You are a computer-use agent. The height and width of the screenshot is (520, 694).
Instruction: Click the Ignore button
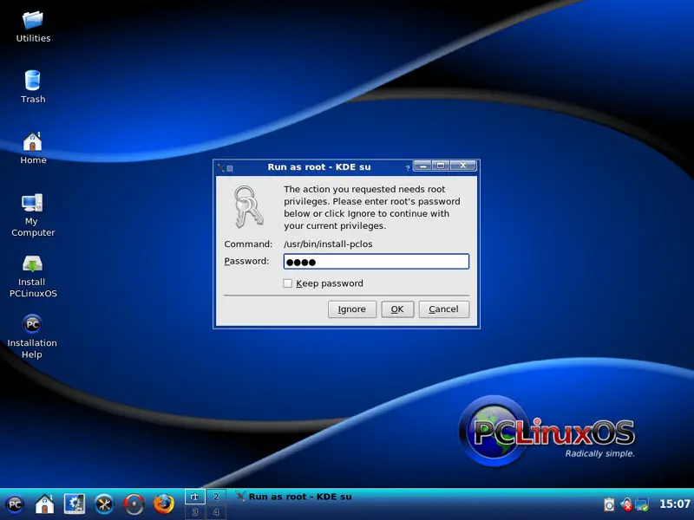coord(352,309)
